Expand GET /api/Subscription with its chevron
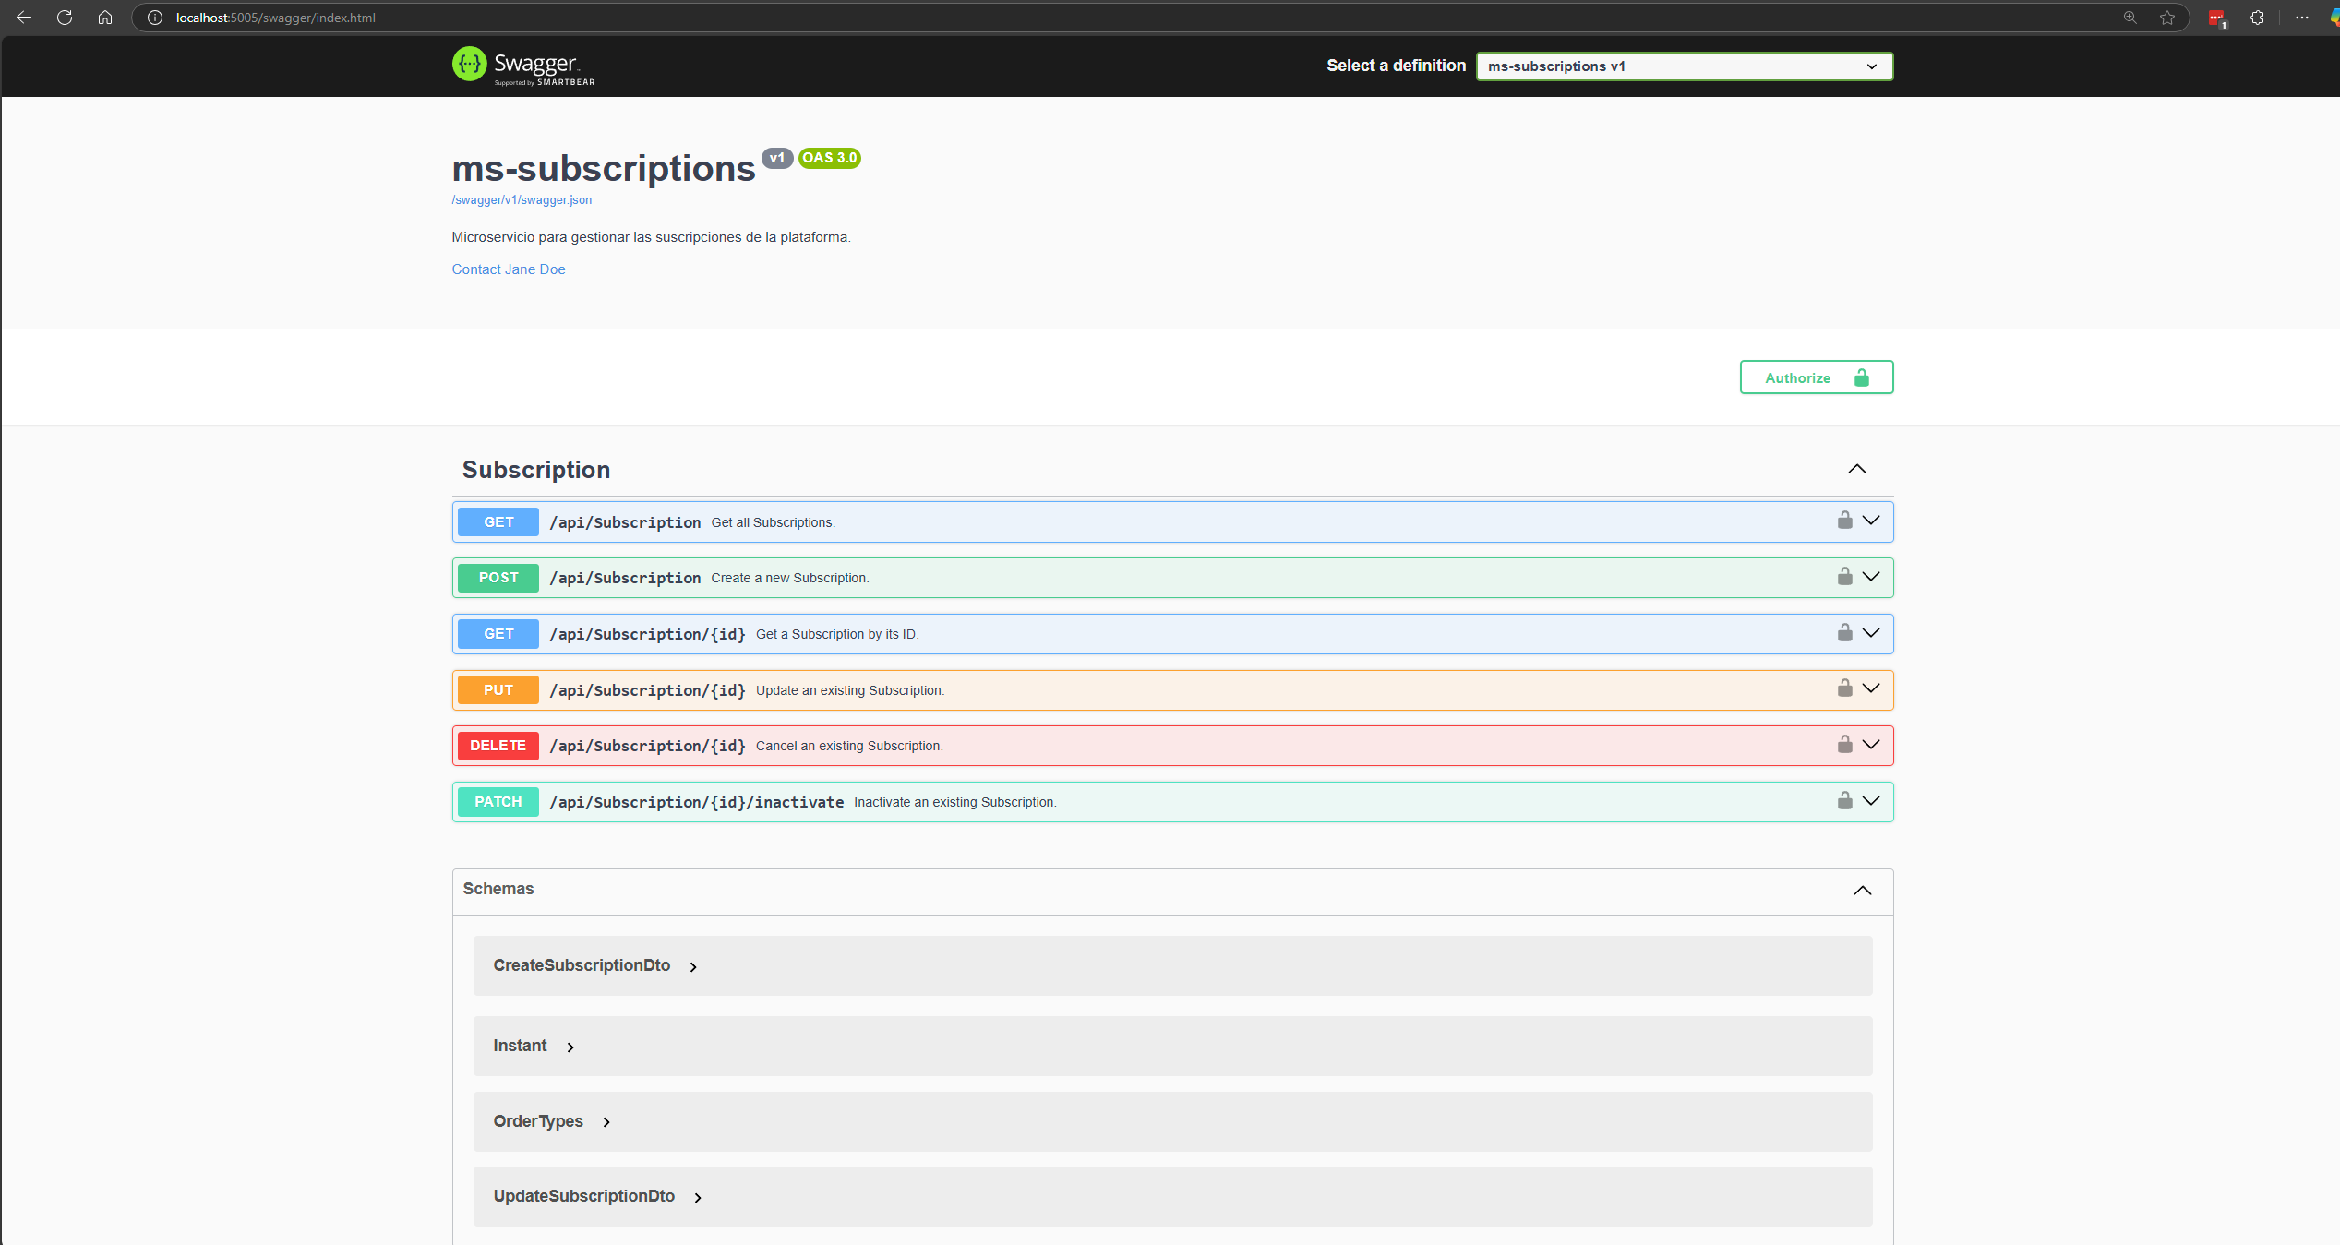2340x1245 pixels. pos(1871,521)
